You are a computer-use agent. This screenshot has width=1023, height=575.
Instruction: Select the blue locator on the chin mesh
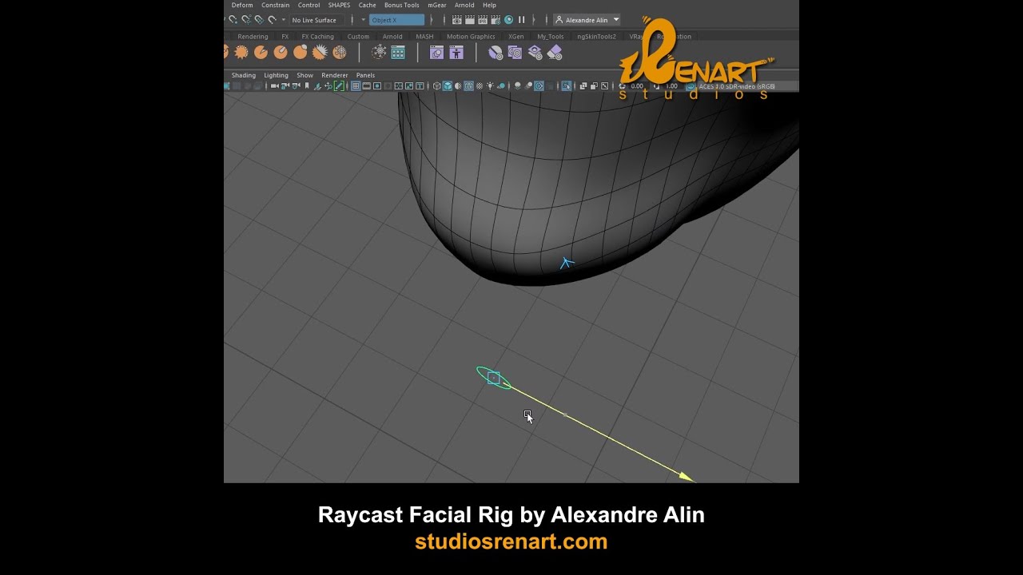[x=567, y=263]
